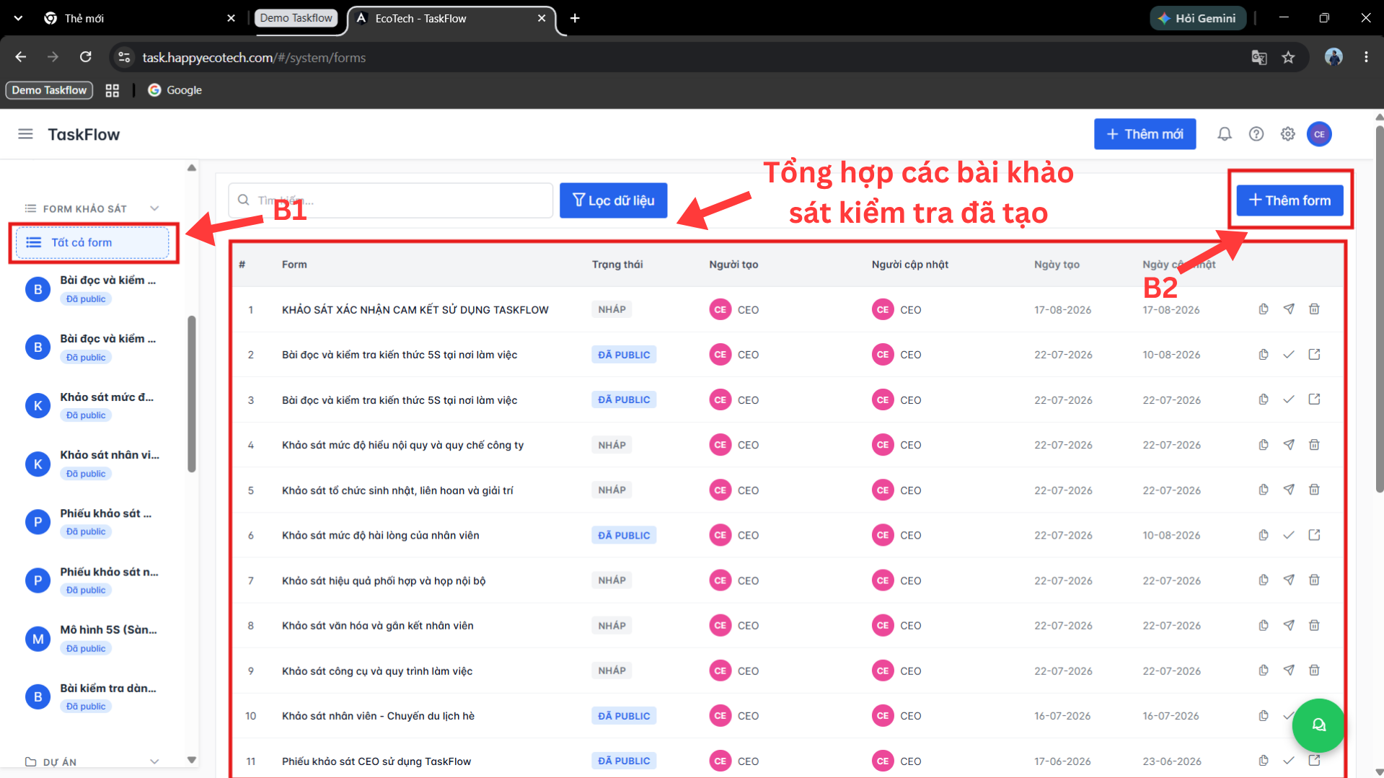This screenshot has width=1384, height=778.
Task: Copy the form in row 9
Action: click(1264, 671)
